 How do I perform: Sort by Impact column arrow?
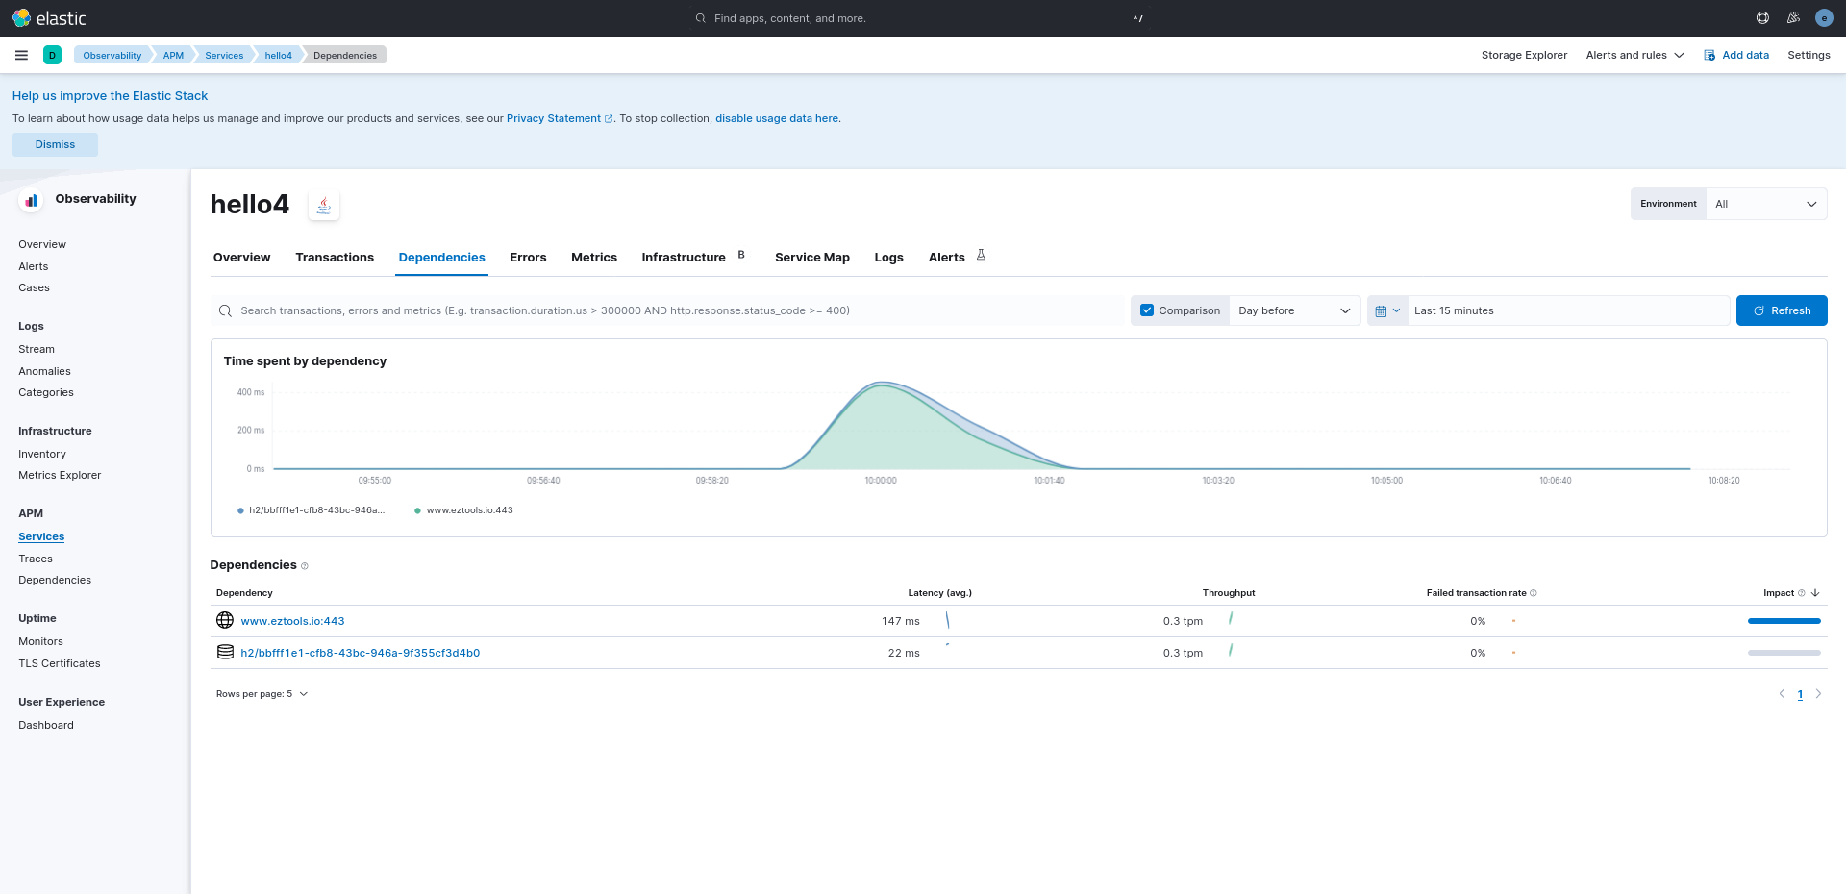pos(1815,593)
